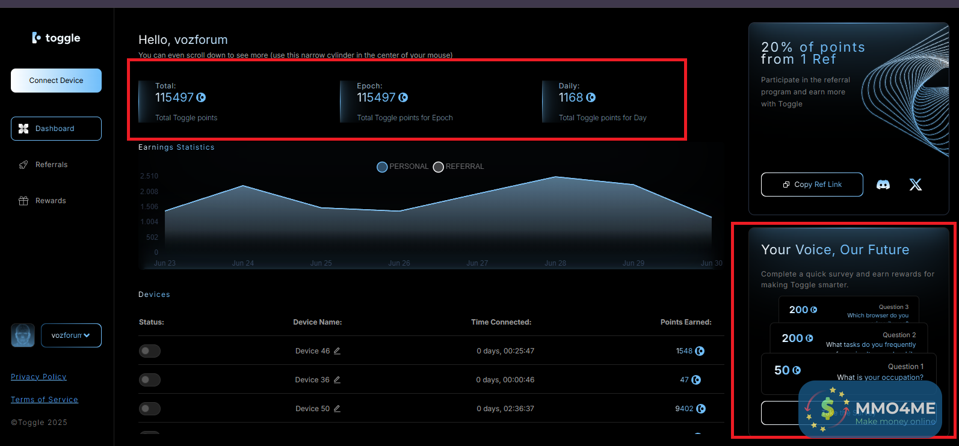The height and width of the screenshot is (446, 959).
Task: Expand the Question 1 occupation card
Action: pos(848,370)
